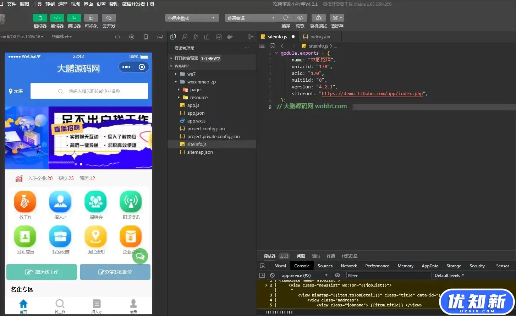Open the 普通编译 compile mode dropdown
Screen dimensions: 516x316
[251, 18]
